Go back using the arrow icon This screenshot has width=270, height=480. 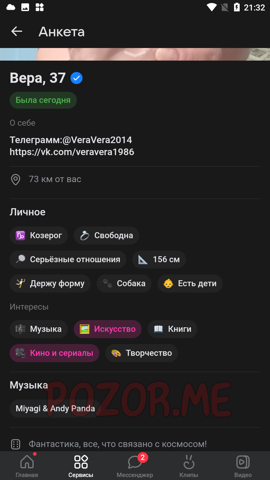17,31
